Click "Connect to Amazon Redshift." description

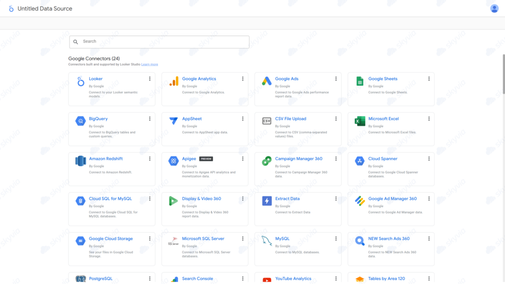pyautogui.click(x=110, y=172)
